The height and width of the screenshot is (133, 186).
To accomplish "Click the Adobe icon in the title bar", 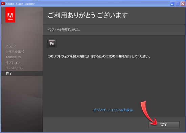I will (x=3, y=4).
